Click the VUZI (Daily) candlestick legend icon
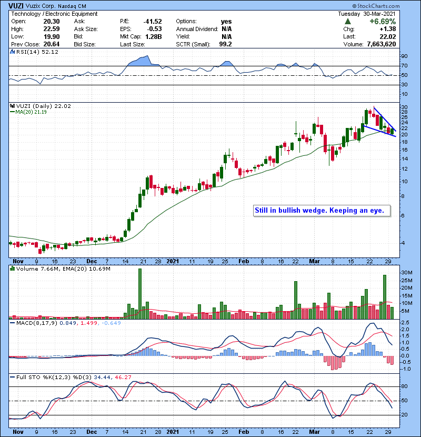The width and height of the screenshot is (421, 437). pos(12,106)
